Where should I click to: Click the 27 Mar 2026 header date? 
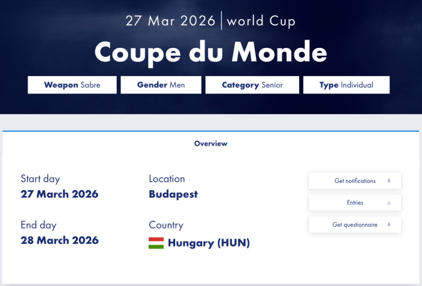[170, 21]
